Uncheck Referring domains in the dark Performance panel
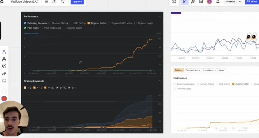 pos(25,23)
